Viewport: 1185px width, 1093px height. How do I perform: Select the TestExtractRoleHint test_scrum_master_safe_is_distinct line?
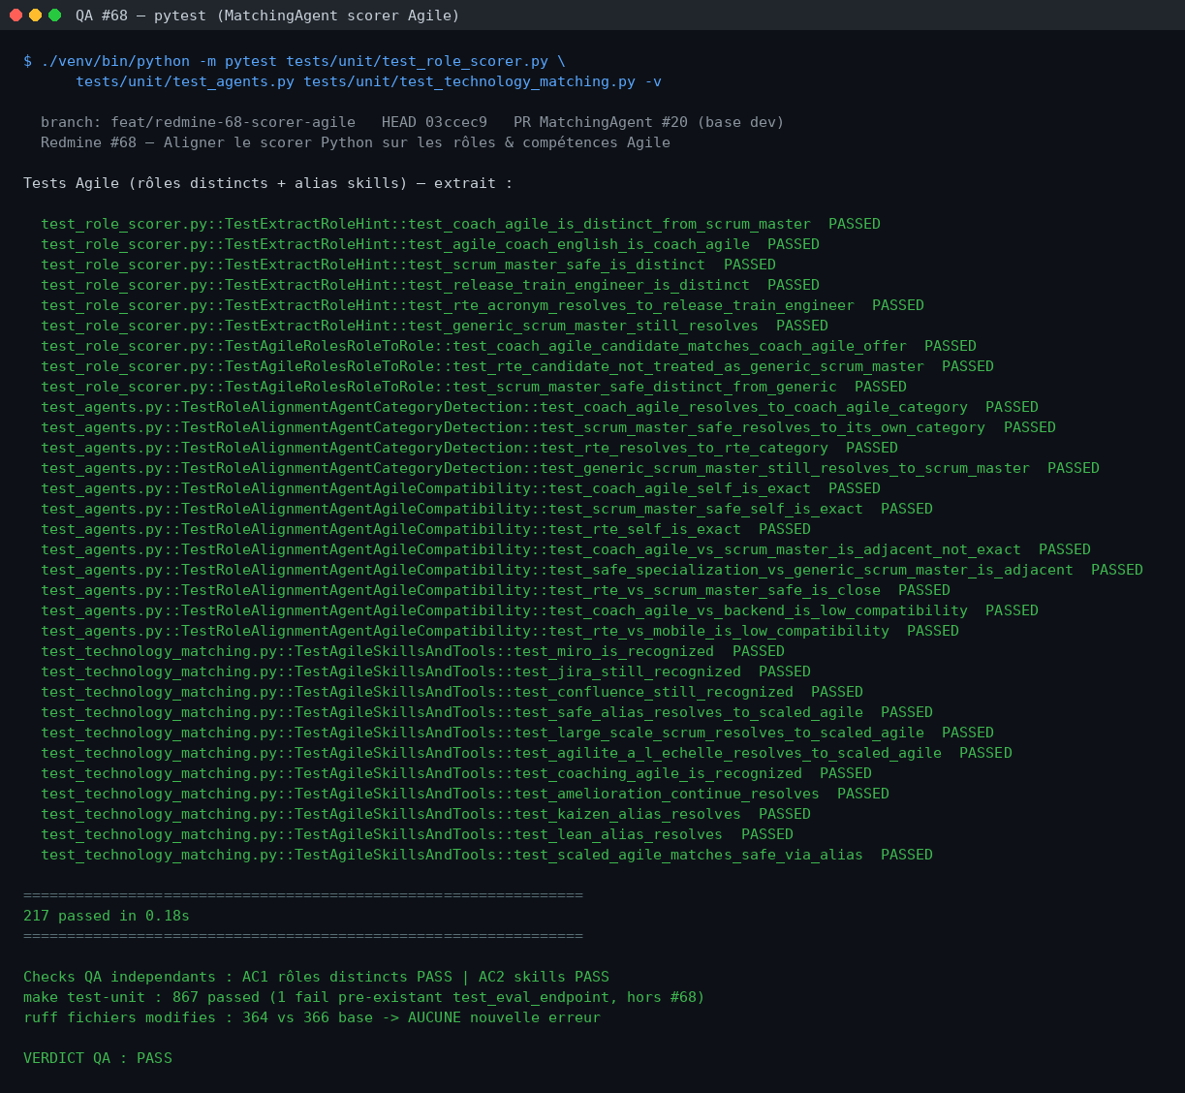[x=408, y=265]
